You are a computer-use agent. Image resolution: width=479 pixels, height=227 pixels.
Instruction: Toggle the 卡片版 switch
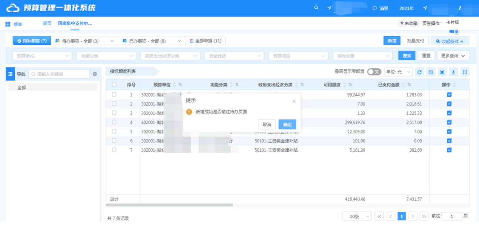coord(454,31)
